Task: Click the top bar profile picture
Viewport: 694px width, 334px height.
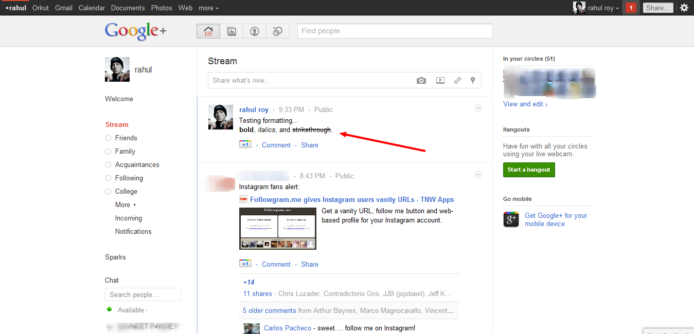Action: [579, 8]
